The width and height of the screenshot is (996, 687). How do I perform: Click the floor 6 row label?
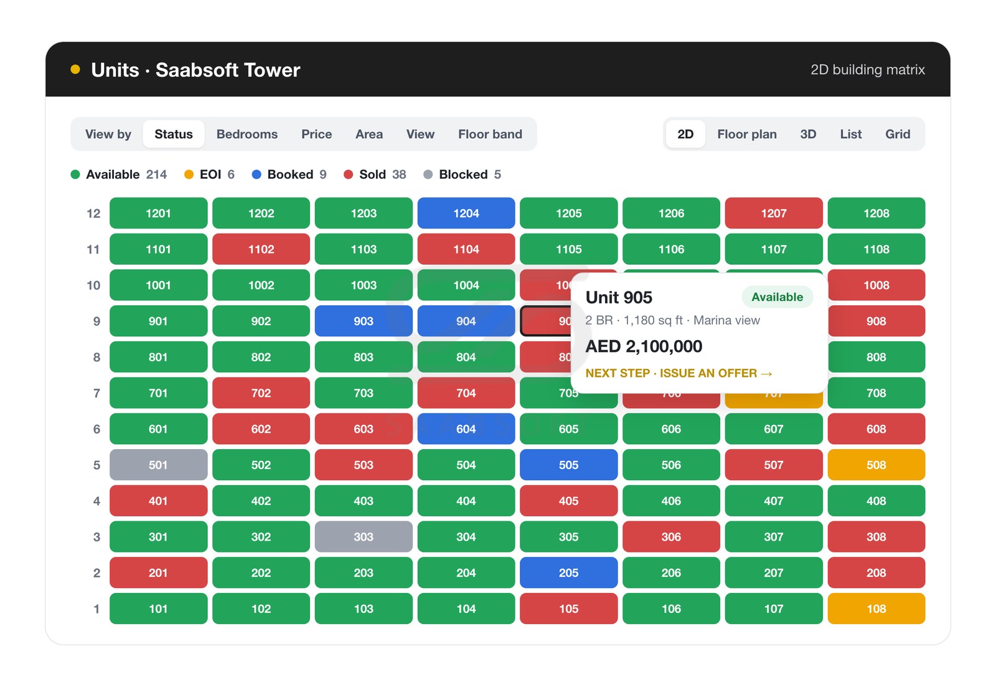click(96, 429)
